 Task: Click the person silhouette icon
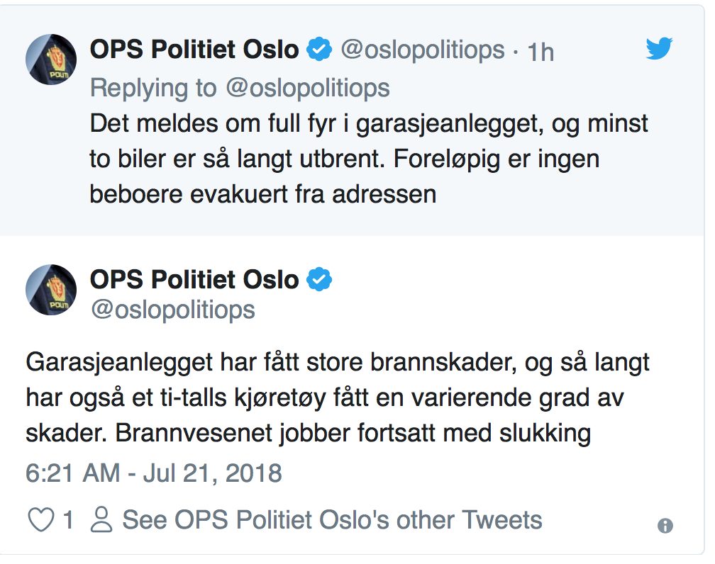coord(102,520)
